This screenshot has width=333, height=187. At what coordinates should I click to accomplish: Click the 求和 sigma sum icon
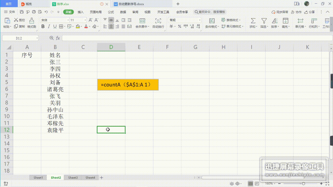(253, 21)
